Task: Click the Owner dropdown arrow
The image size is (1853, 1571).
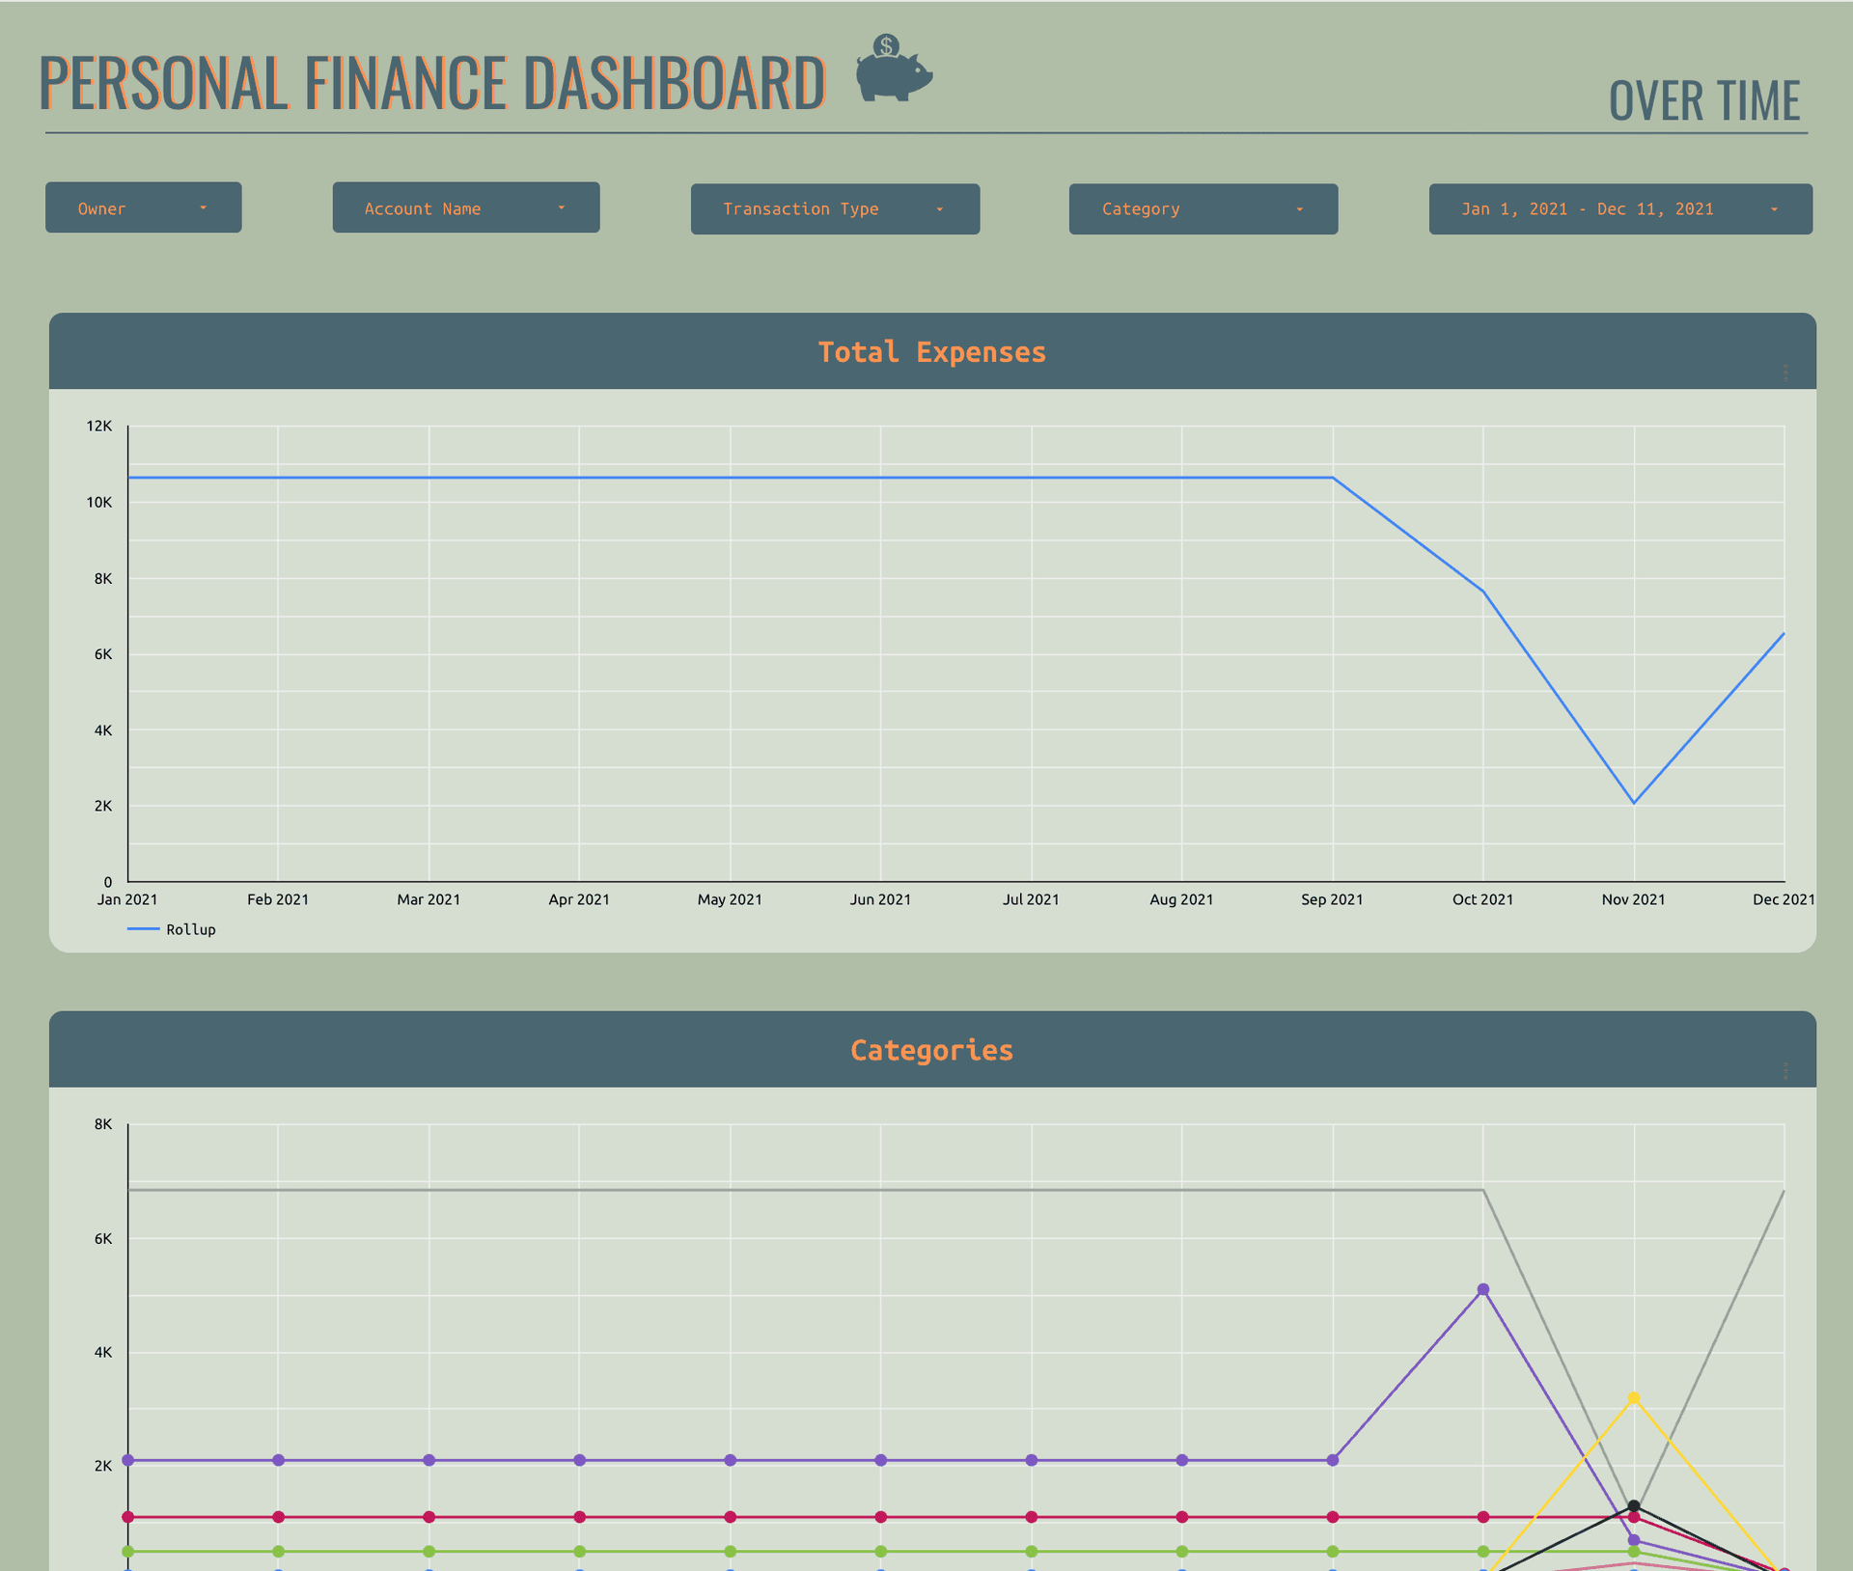Action: click(x=203, y=208)
